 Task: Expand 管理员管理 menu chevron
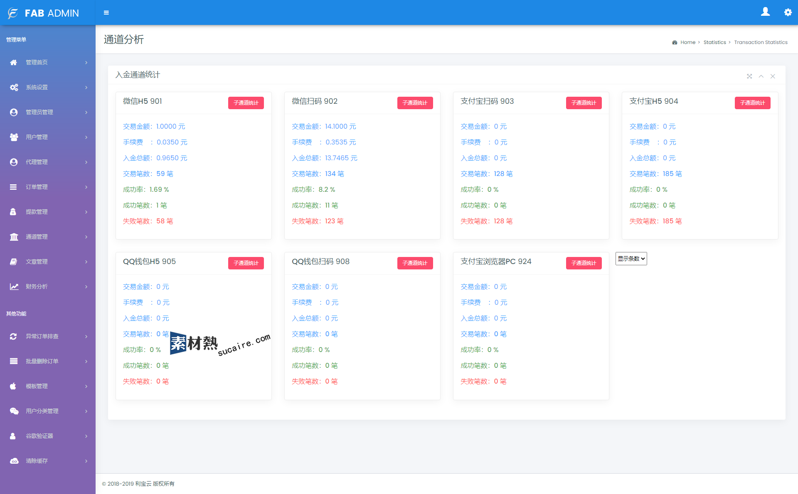point(86,112)
